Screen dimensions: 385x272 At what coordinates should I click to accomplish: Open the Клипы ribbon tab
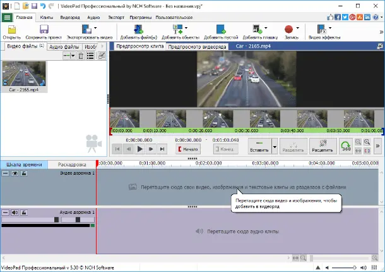(x=47, y=18)
